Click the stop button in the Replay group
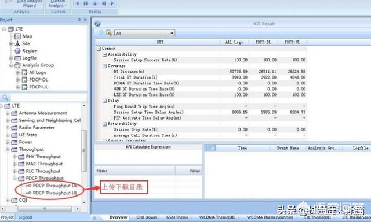The width and height of the screenshot is (371, 222). point(94,3)
